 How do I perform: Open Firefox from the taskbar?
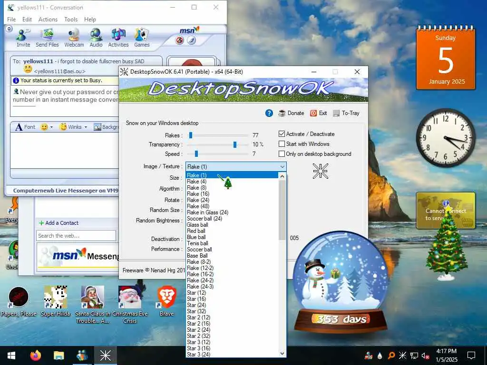(35, 355)
